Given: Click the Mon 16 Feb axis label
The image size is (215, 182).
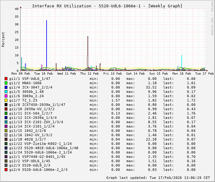Looking at the screenshot, I should [181, 74].
